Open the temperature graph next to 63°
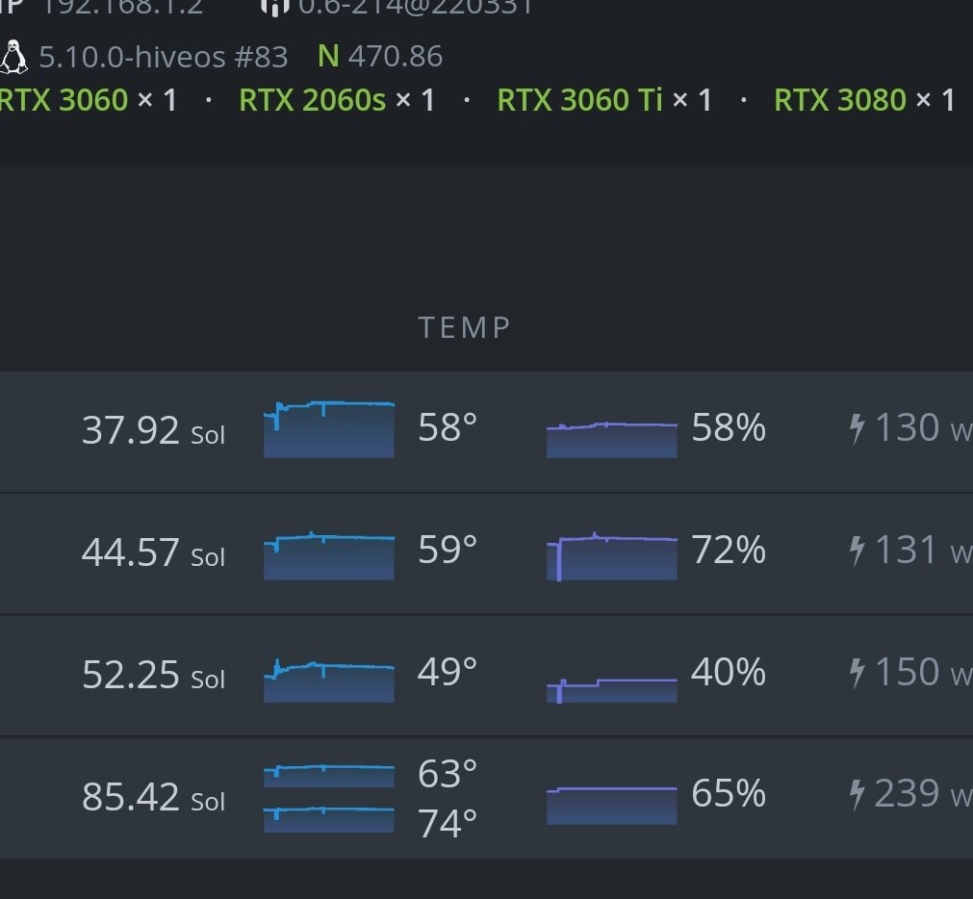Screen dimensions: 973x899 click(329, 776)
